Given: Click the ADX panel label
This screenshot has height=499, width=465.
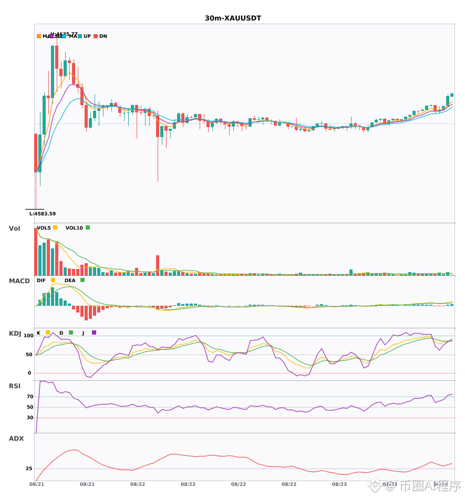Looking at the screenshot, I should [x=16, y=439].
